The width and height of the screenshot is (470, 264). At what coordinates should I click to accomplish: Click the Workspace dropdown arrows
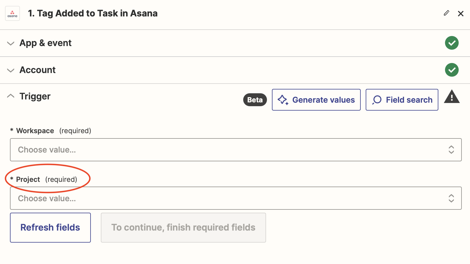coord(451,150)
